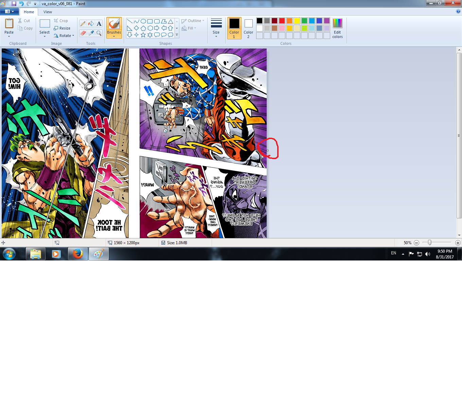
Task: Click the volume speaker tray icon
Action: tap(428, 254)
